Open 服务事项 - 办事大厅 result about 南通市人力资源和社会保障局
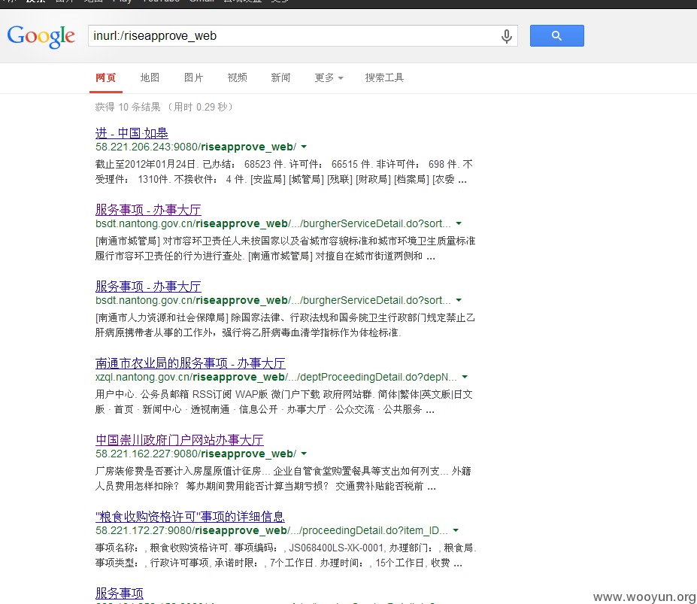 click(148, 287)
